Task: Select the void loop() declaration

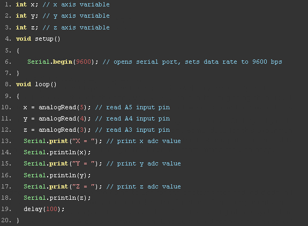Action: (36, 85)
